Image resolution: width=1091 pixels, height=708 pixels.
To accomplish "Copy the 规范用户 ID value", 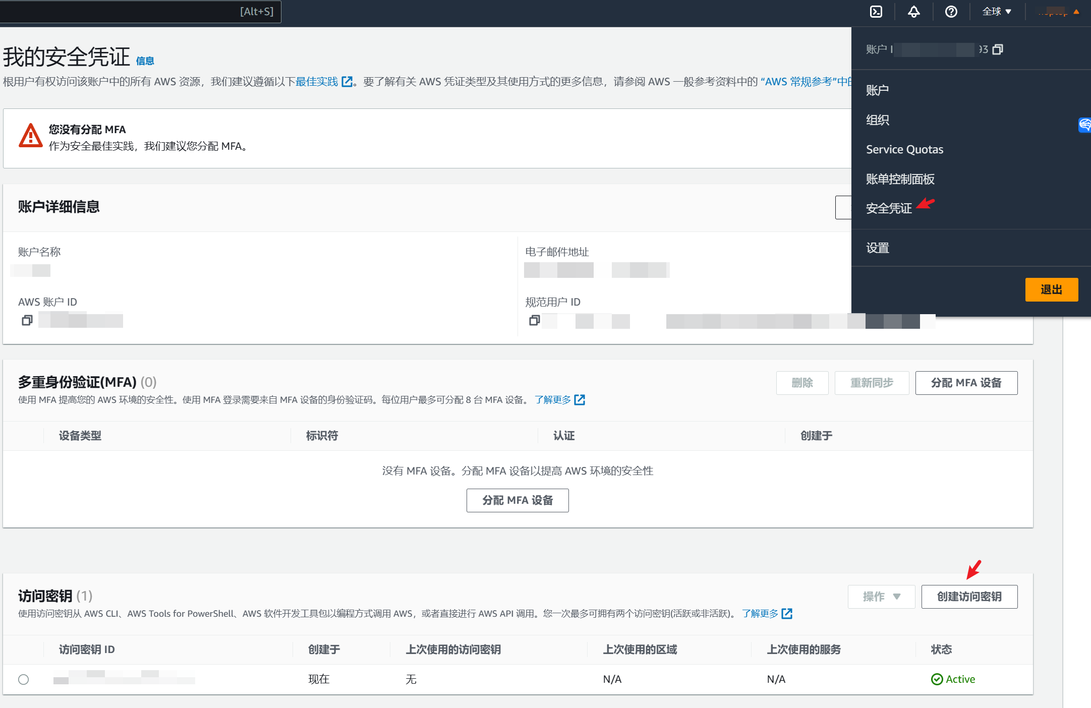I will coord(534,320).
